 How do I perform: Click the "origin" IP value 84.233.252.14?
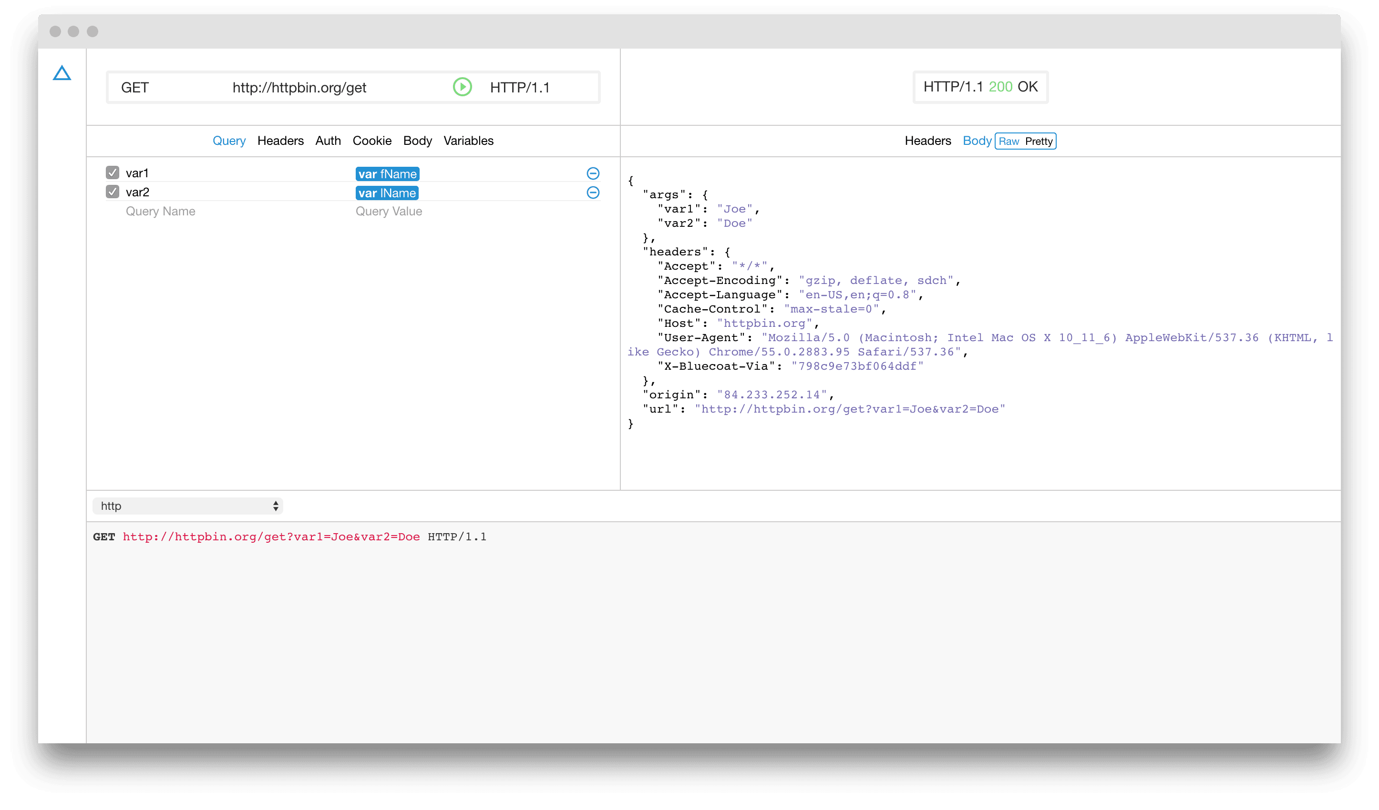(x=772, y=395)
